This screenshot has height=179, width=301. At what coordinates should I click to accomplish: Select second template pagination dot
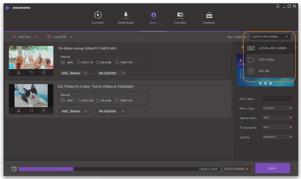point(265,83)
